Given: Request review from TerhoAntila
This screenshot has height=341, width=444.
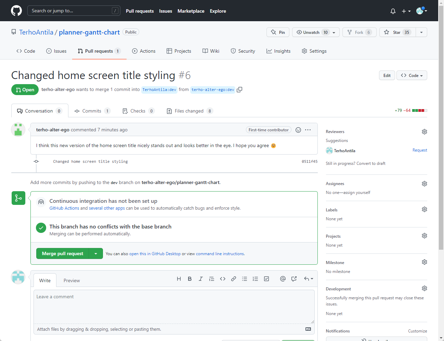Looking at the screenshot, I should 419,150.
